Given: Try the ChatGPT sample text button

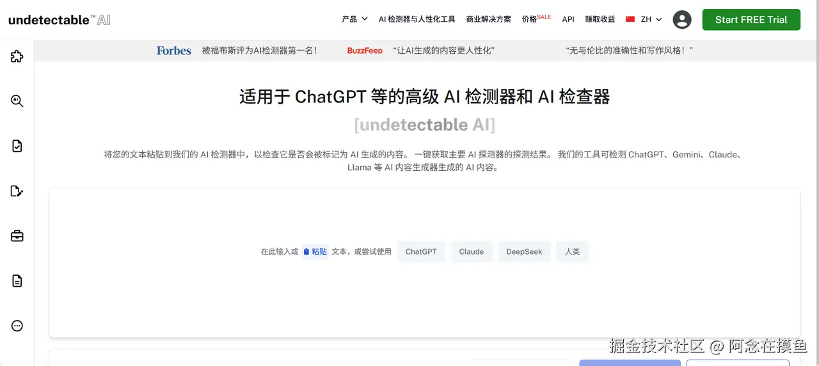Looking at the screenshot, I should tap(421, 251).
